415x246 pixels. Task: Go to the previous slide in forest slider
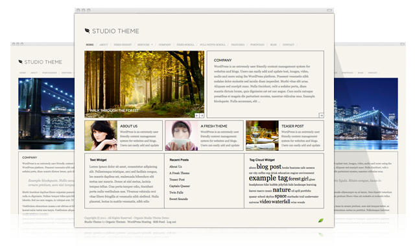[197, 115]
